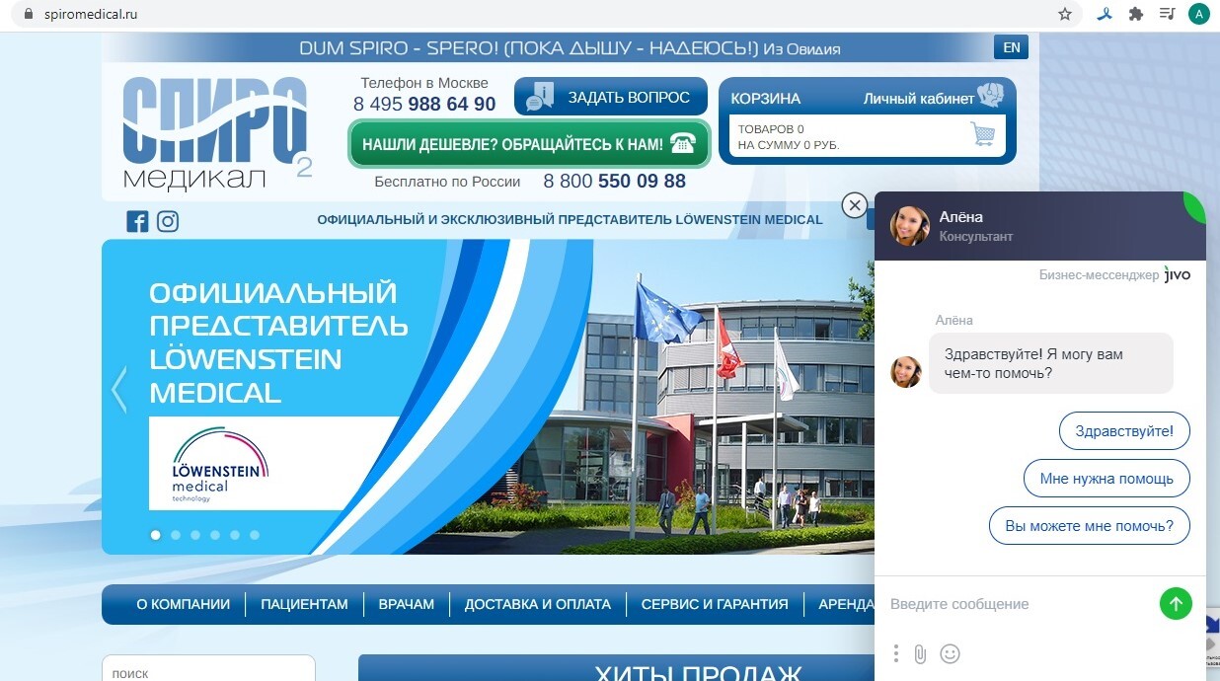Click the Löwenstein Medical logo in banner
Screen dimensions: 1220x681
pyautogui.click(x=220, y=464)
